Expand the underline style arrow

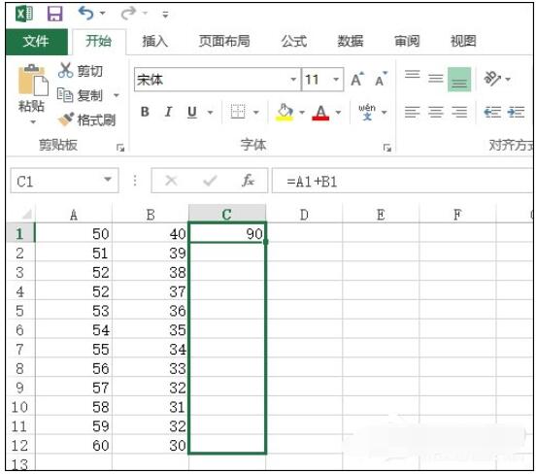click(211, 113)
